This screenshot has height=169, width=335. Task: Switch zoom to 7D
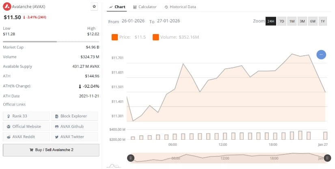tap(281, 21)
